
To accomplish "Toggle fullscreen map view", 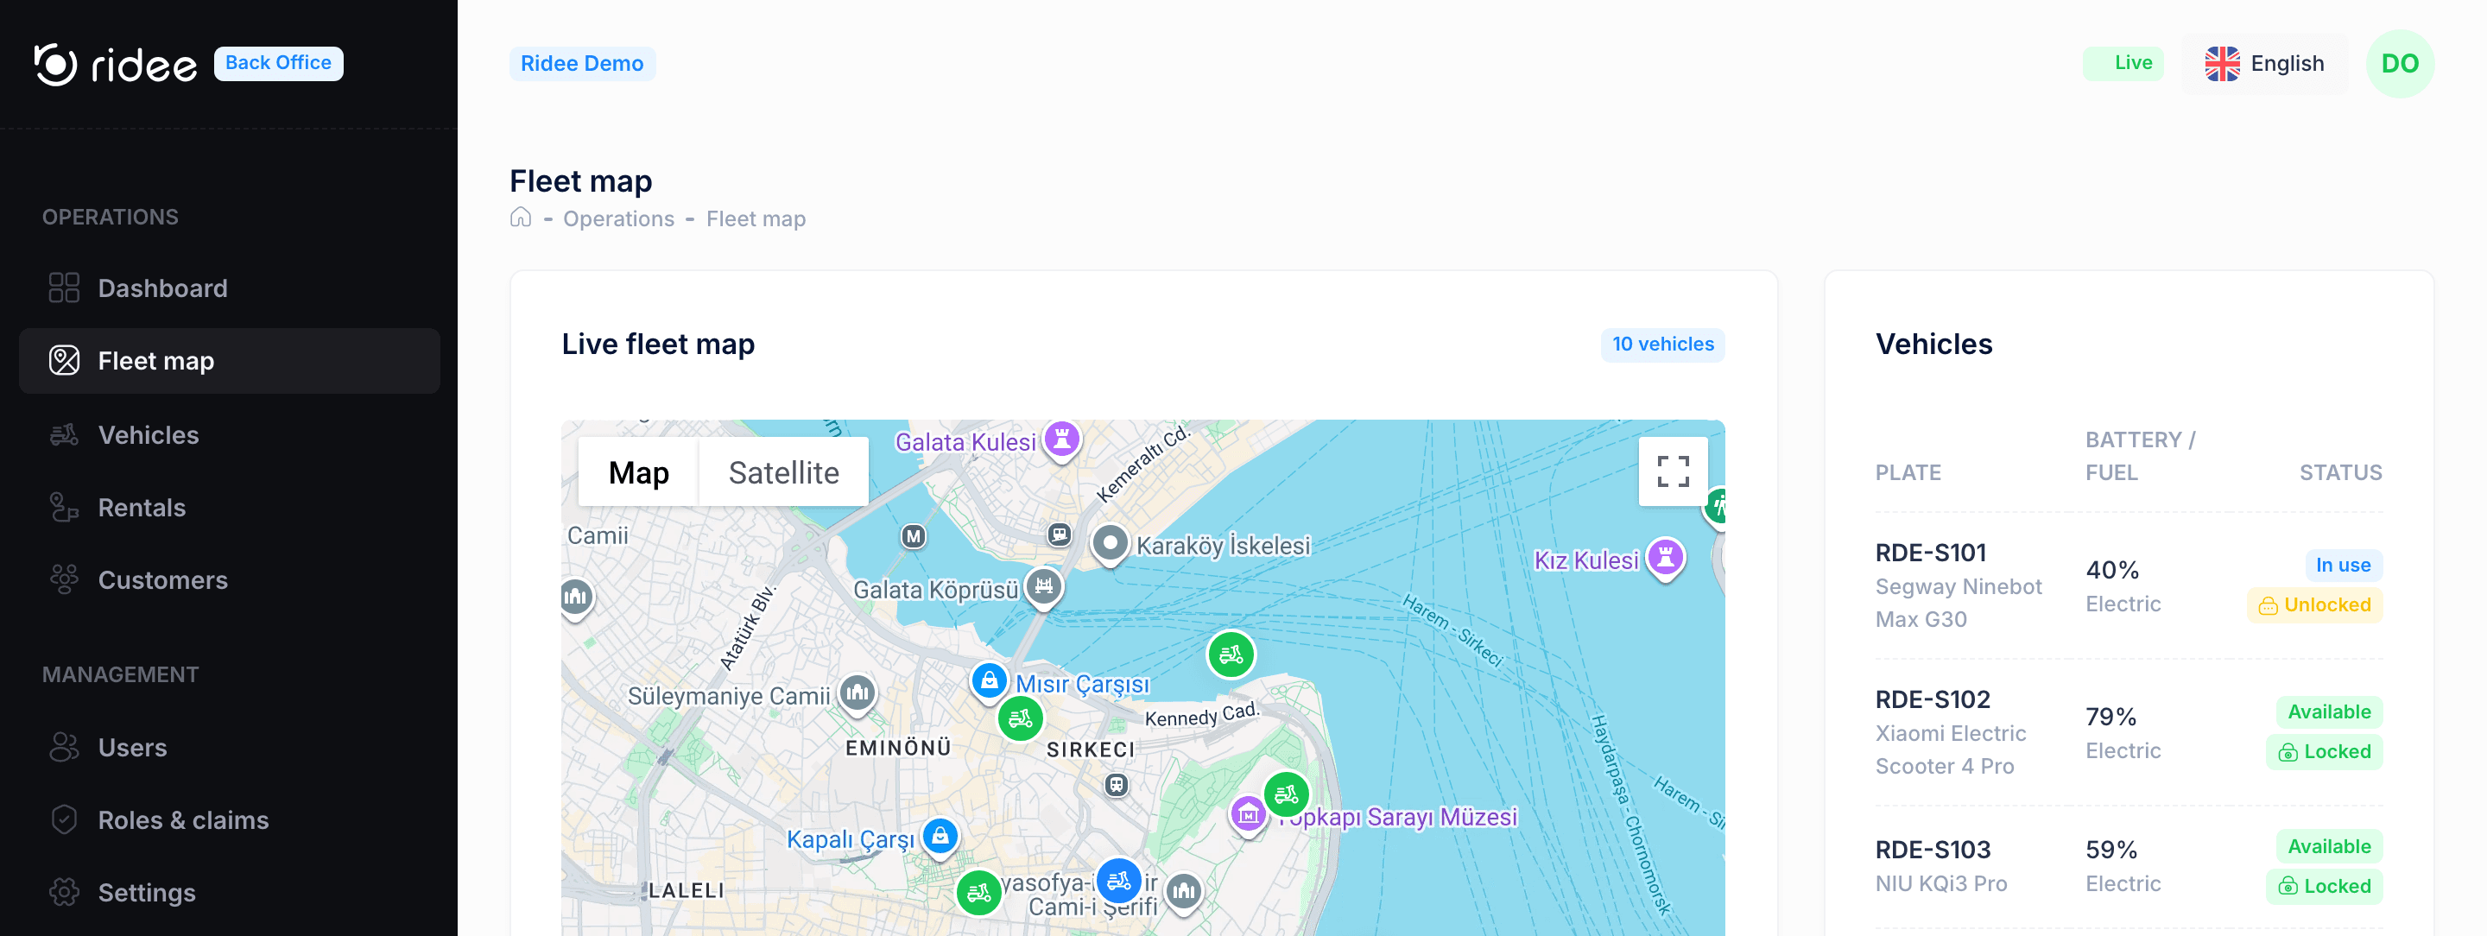I will click(1672, 471).
